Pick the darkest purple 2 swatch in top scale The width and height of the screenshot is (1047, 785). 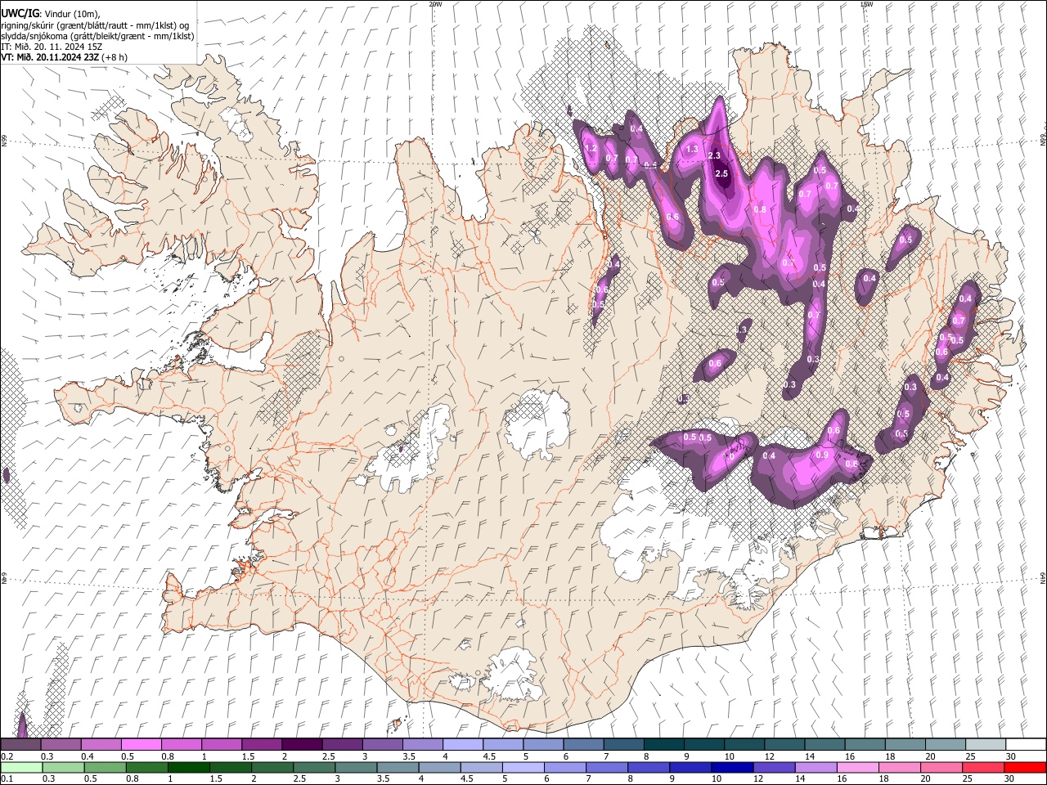[301, 745]
